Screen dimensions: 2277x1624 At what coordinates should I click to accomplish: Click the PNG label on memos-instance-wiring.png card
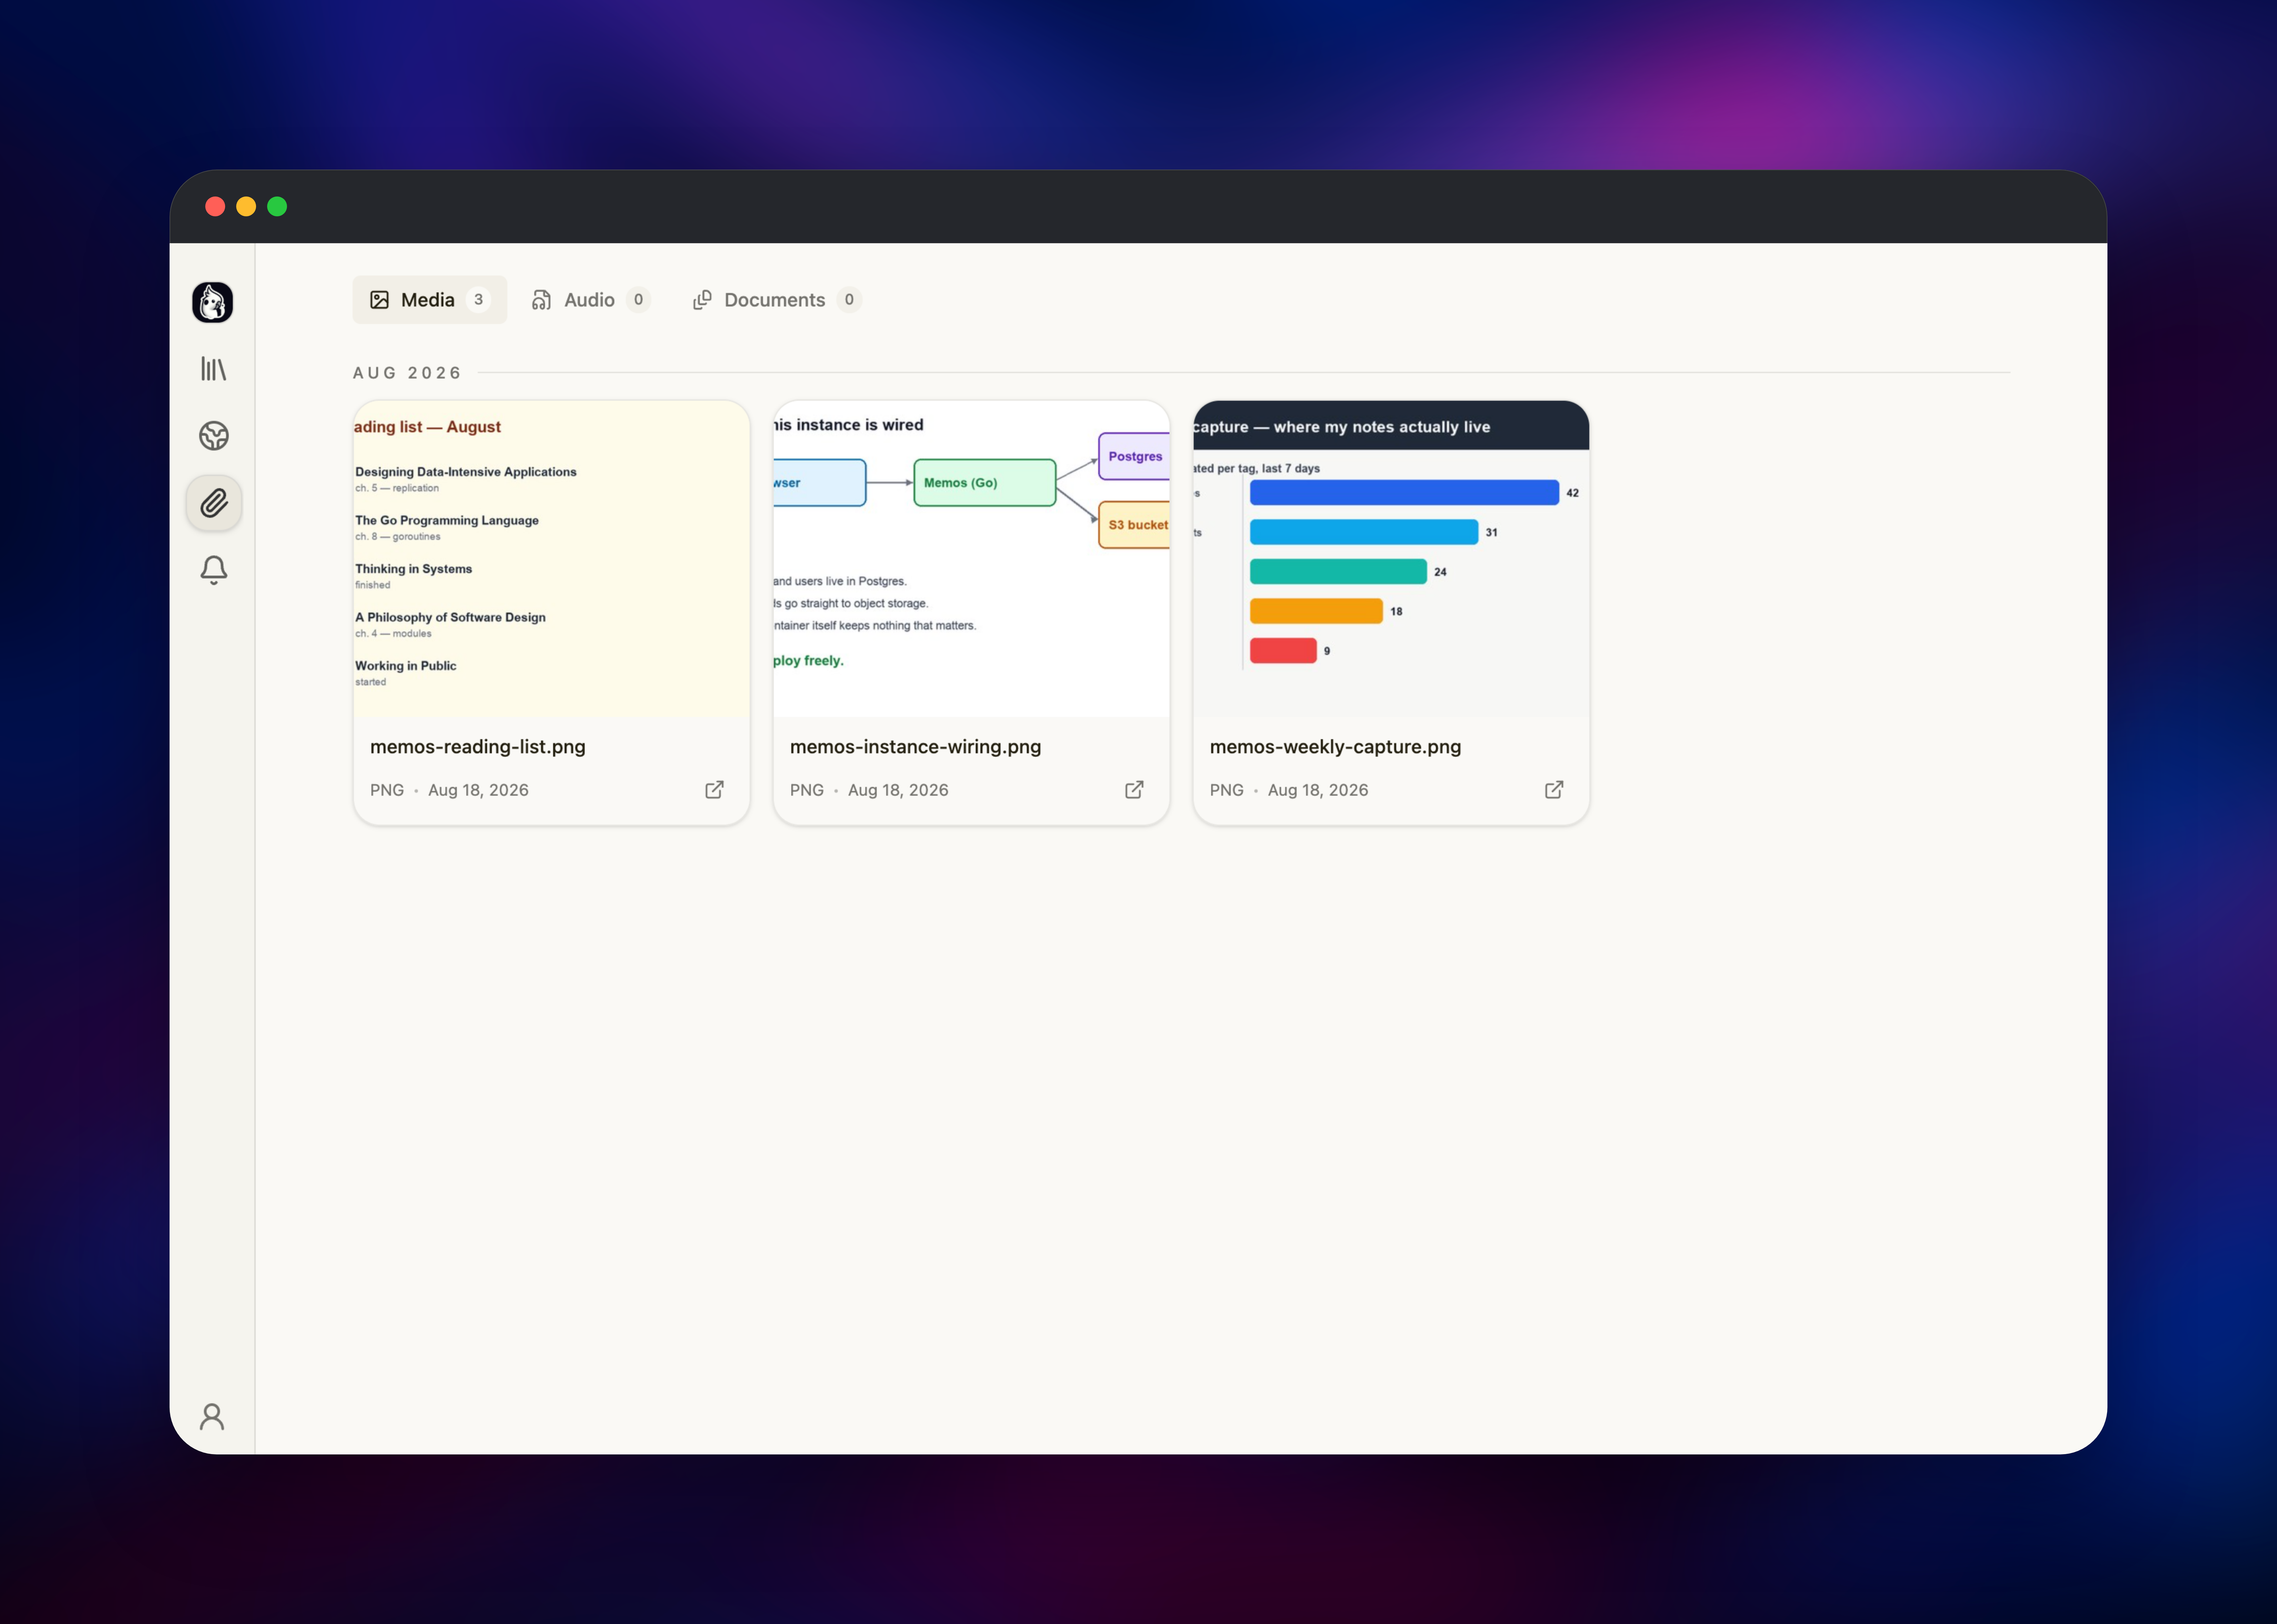pos(807,790)
